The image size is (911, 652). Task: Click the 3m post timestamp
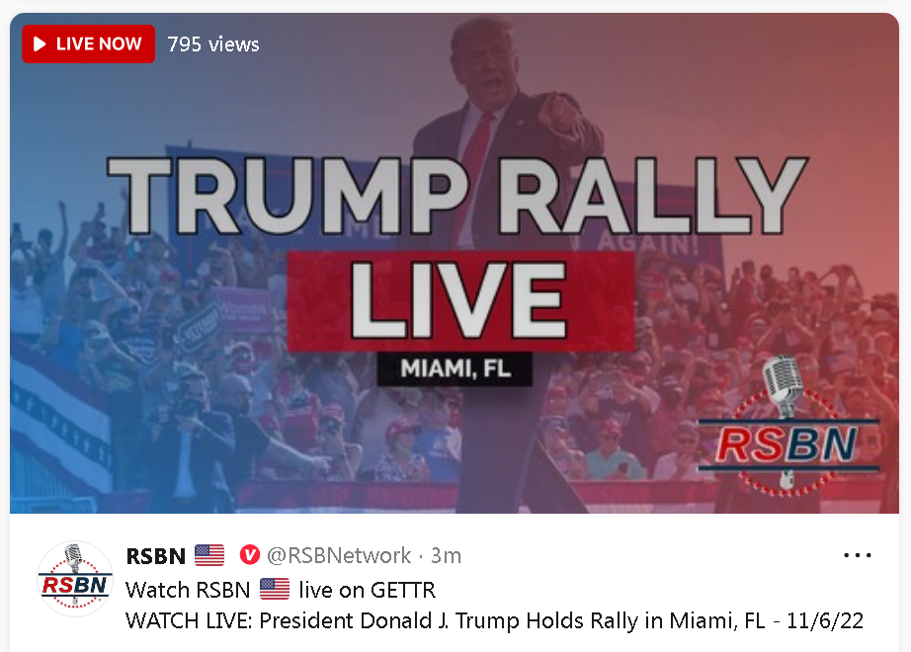click(446, 556)
